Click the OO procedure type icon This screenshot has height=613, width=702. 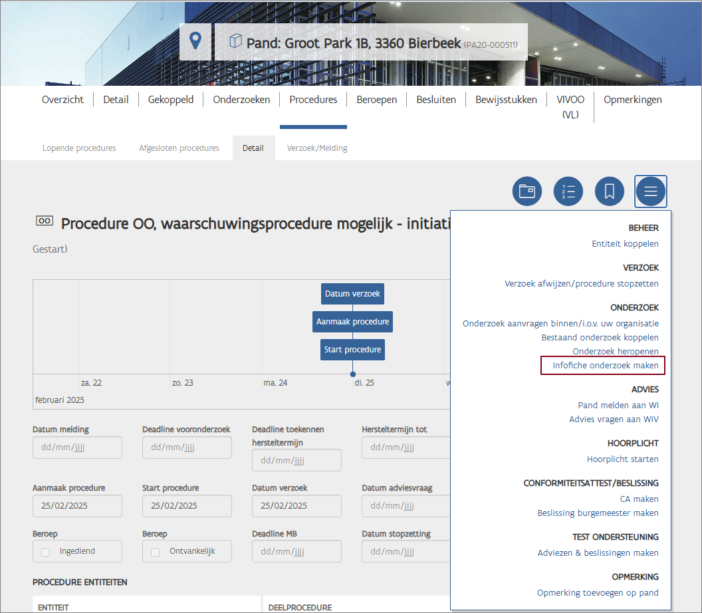point(45,221)
